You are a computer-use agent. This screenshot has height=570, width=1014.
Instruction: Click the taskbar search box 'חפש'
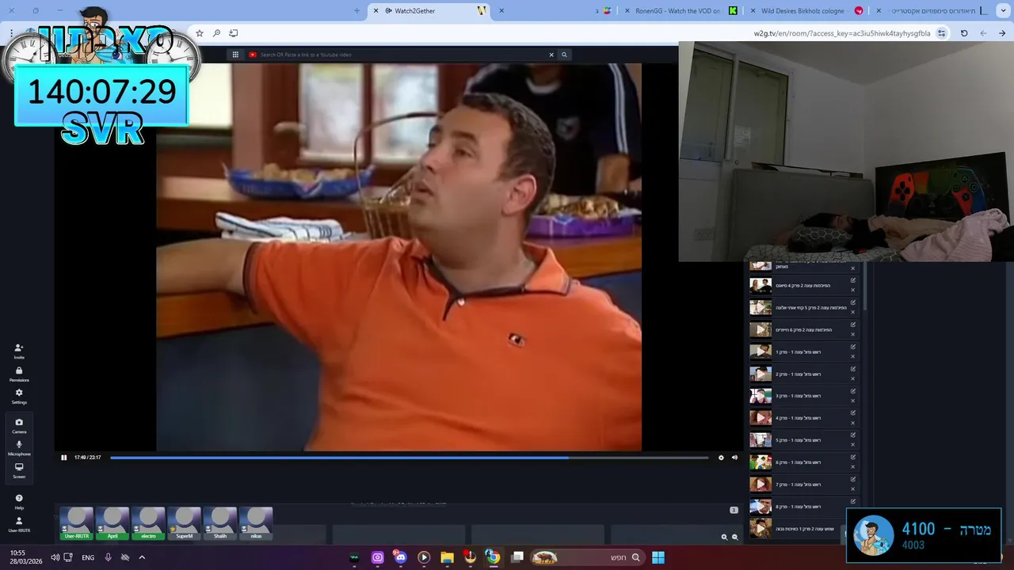tap(586, 557)
